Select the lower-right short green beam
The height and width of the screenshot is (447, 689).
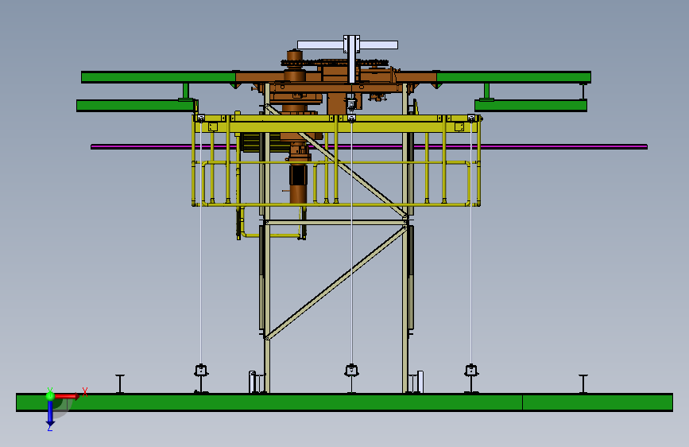coord(531,106)
